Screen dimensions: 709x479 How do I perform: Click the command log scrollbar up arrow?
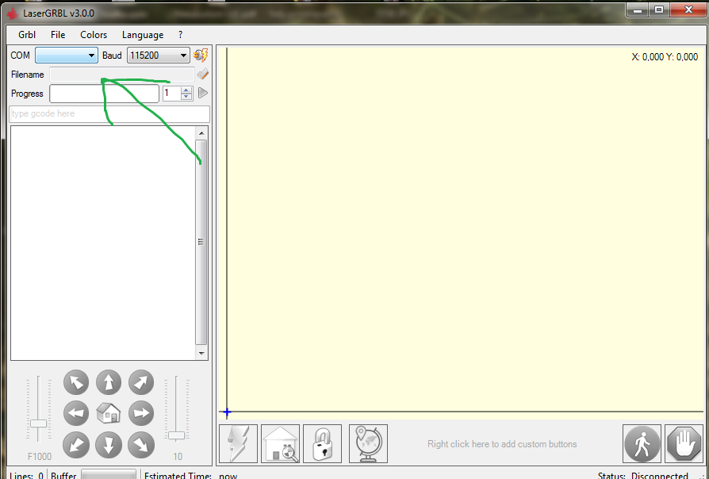point(201,133)
